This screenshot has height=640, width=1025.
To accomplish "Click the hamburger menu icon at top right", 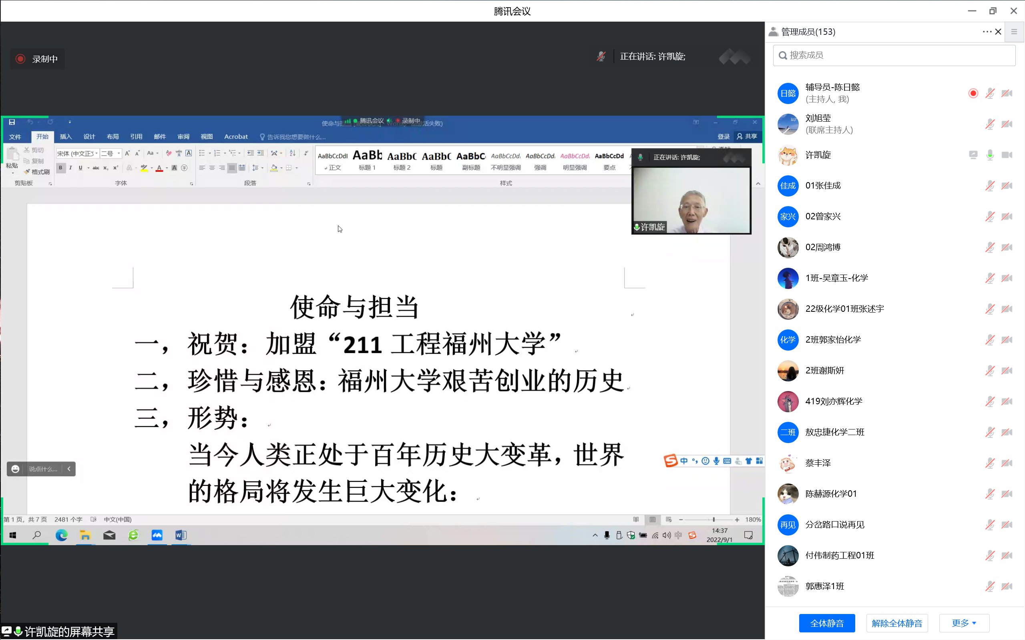I will point(1013,32).
